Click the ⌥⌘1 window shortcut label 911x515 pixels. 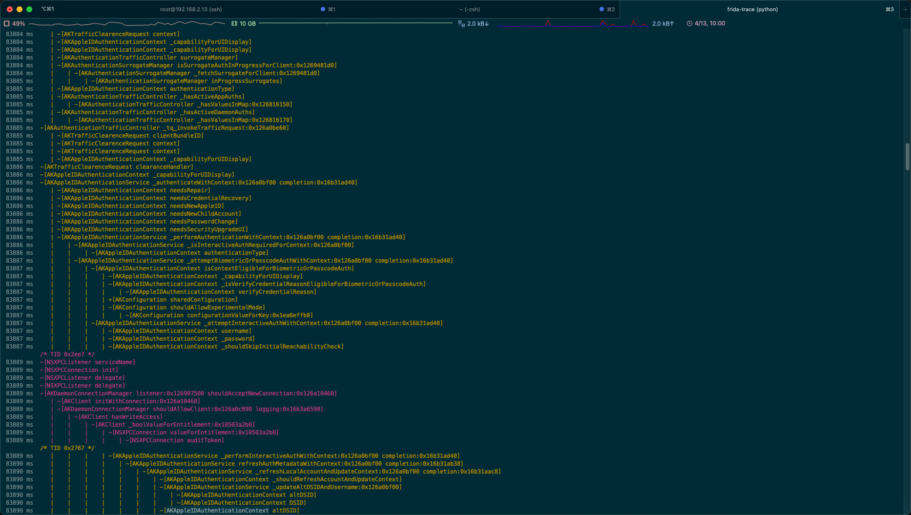pos(48,9)
